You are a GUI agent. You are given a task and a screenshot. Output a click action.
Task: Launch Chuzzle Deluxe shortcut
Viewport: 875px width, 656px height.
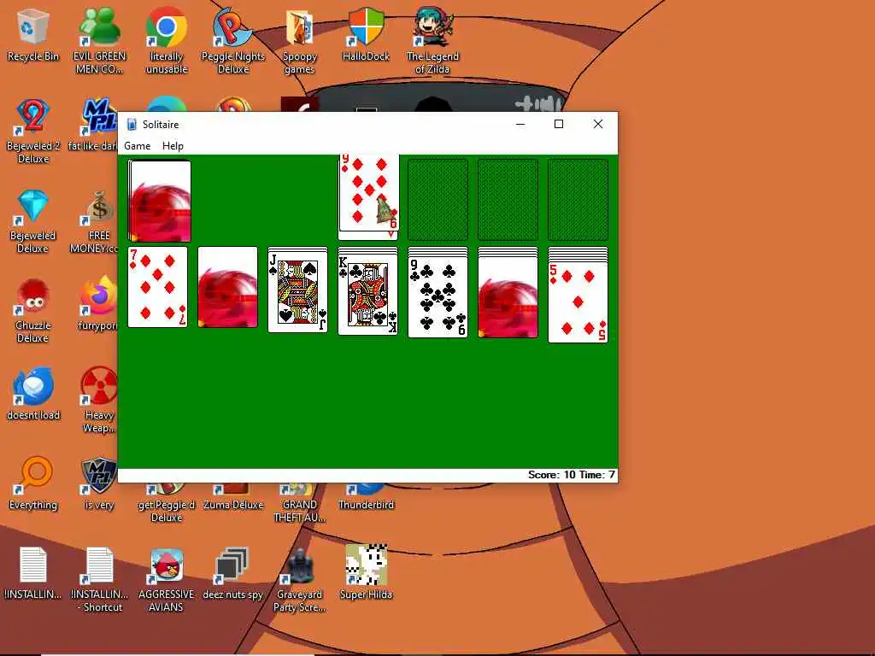click(33, 311)
